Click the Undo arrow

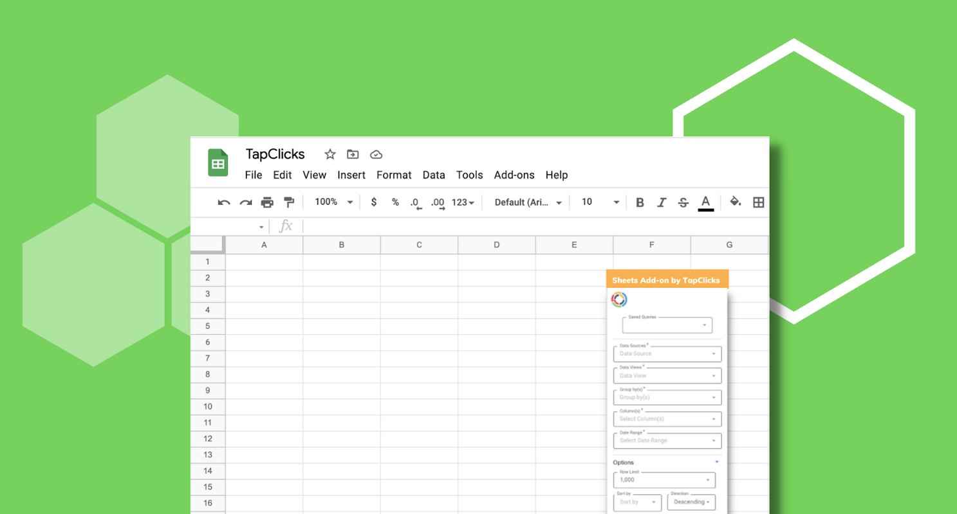click(223, 202)
